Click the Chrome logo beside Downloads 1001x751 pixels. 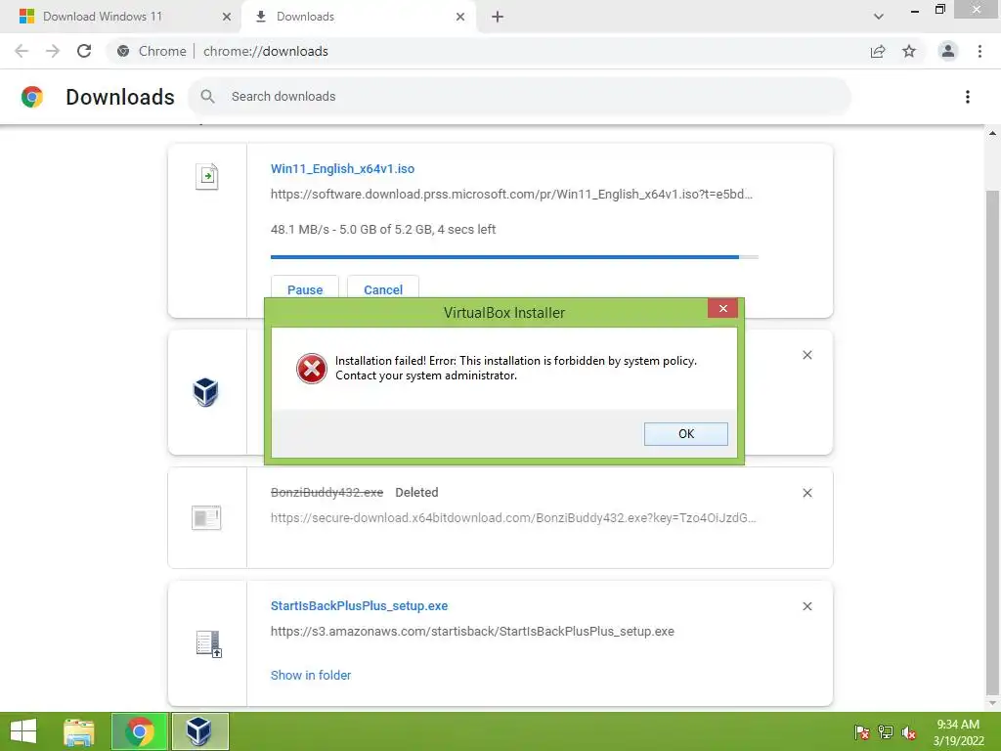point(32,97)
